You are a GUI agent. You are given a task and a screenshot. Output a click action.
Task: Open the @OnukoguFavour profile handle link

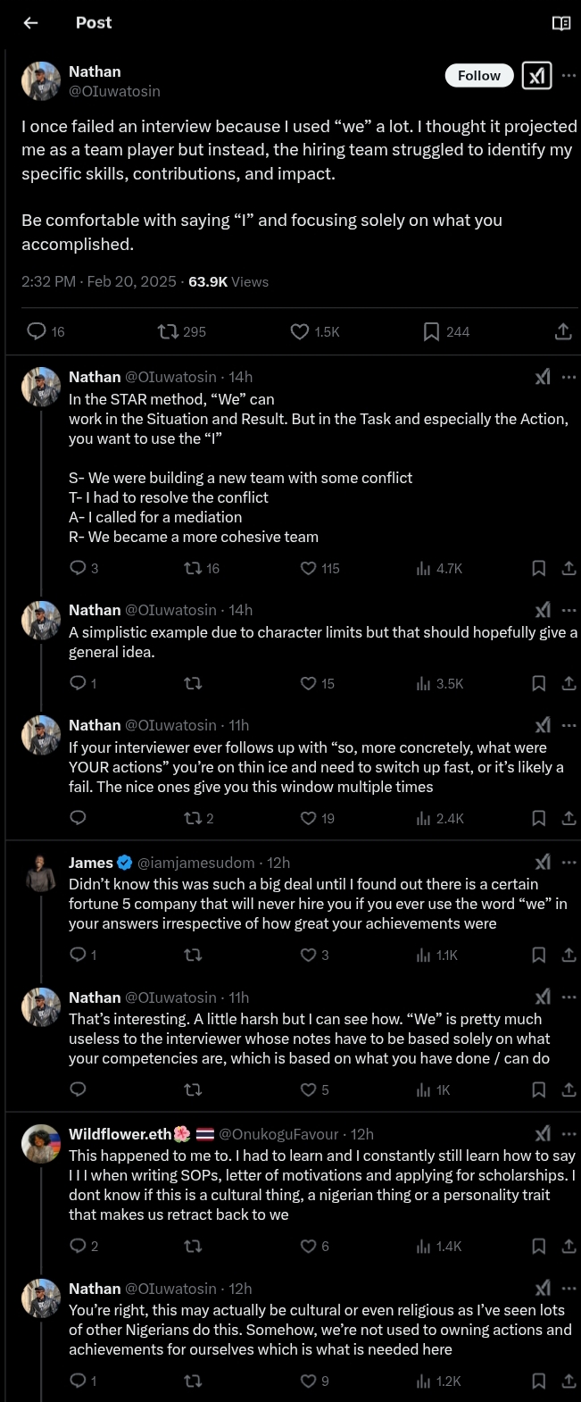(278, 1134)
